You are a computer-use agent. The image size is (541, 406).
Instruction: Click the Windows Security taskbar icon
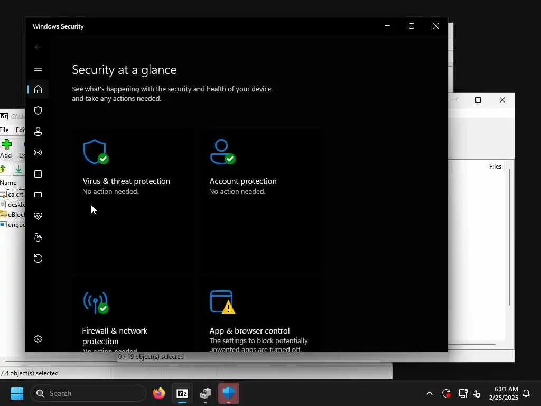point(228,393)
